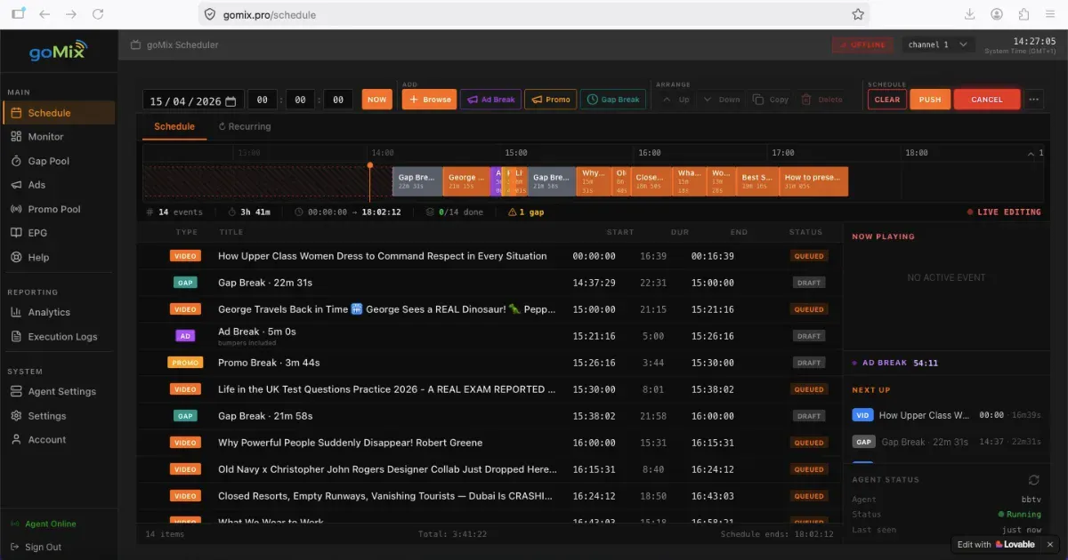The height and width of the screenshot is (560, 1068).
Task: Click the Execution Logs icon
Action: click(16, 336)
